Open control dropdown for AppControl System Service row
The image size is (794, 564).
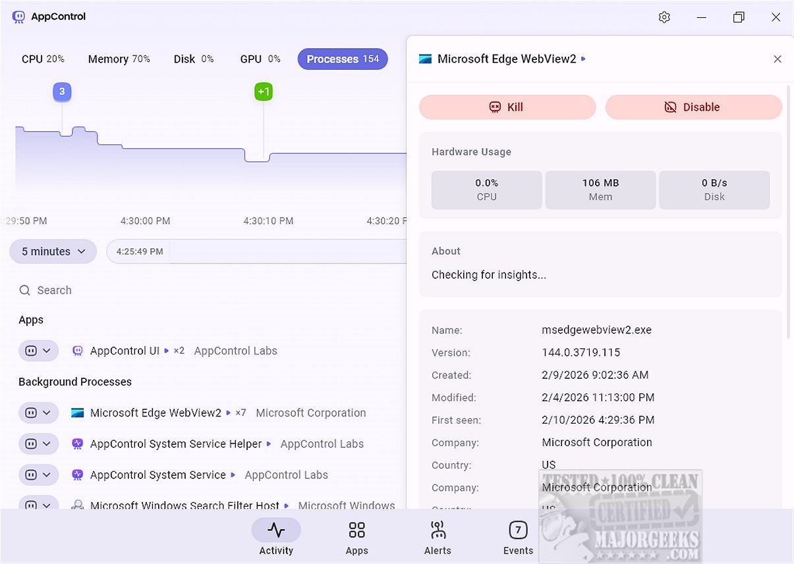tap(39, 474)
